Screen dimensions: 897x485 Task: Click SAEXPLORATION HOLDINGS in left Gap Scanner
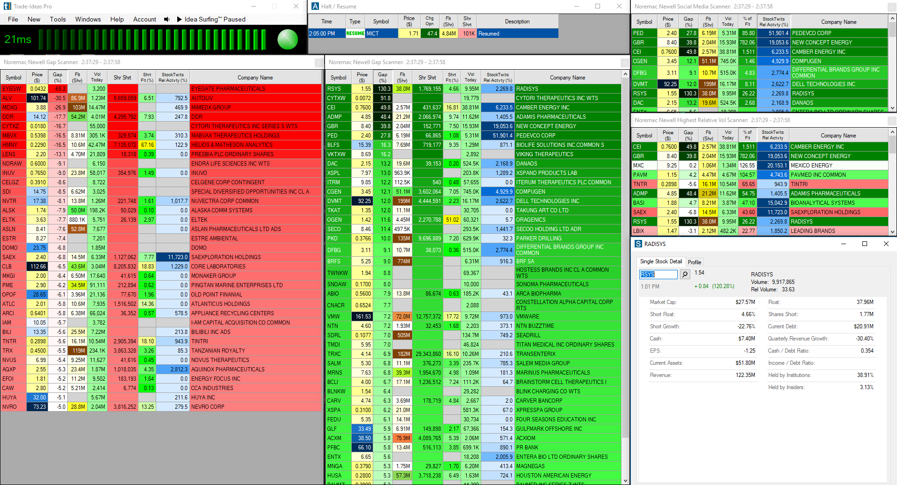[226, 257]
